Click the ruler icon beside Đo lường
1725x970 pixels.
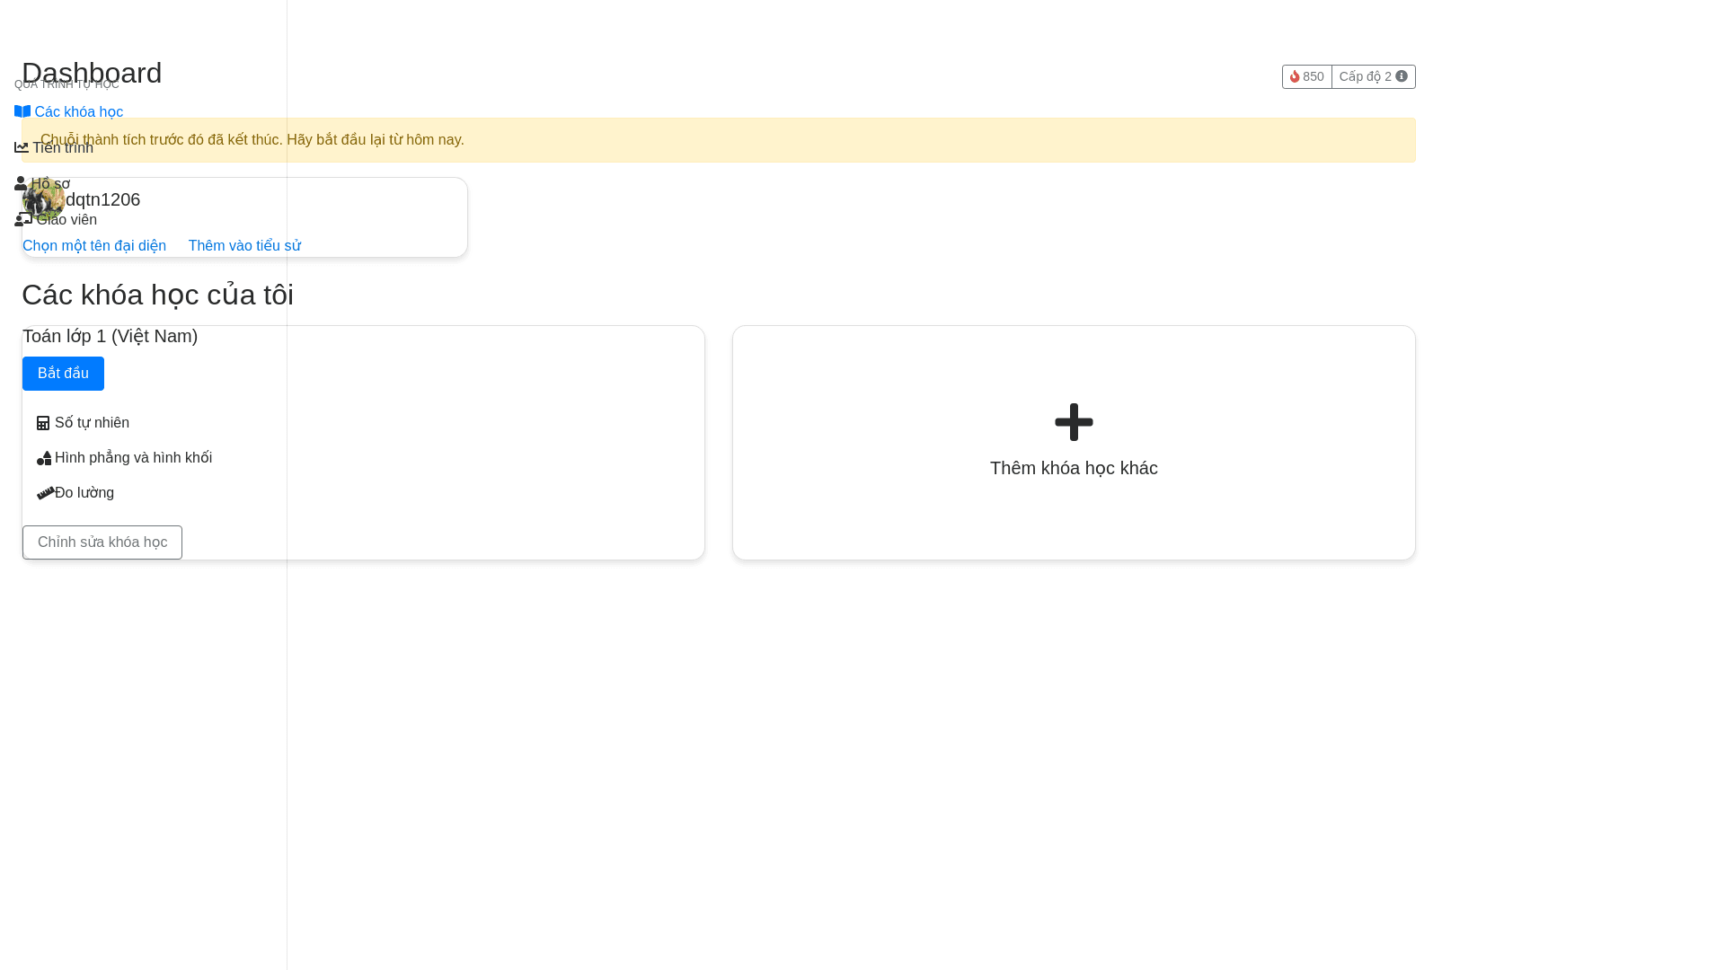45,492
